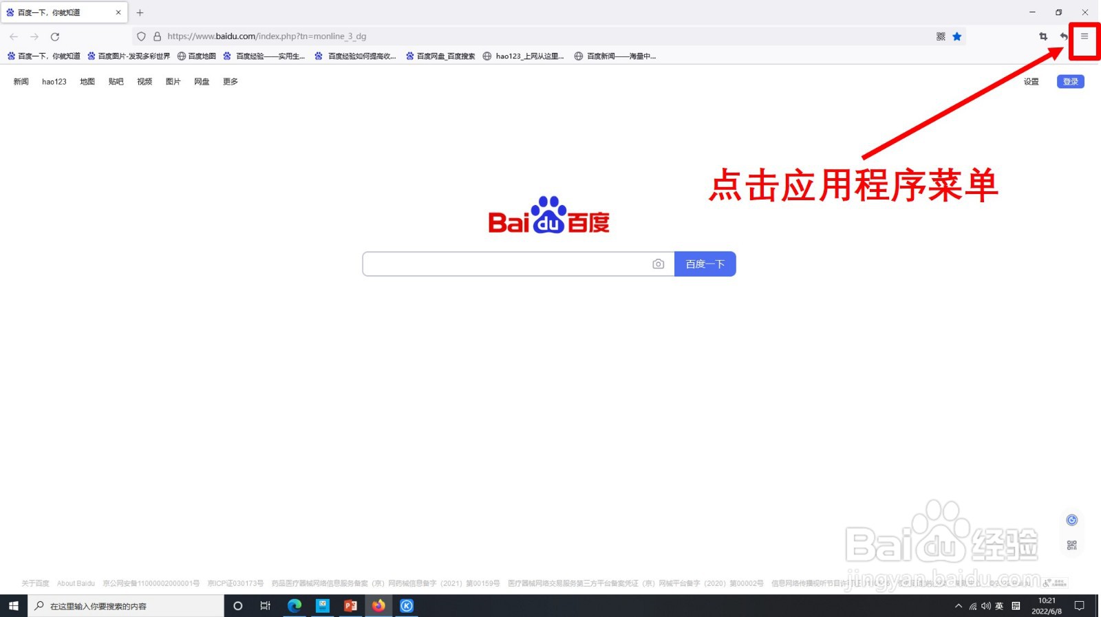Click the Firefox taskbar icon
This screenshot has width=1101, height=617.
point(378,606)
